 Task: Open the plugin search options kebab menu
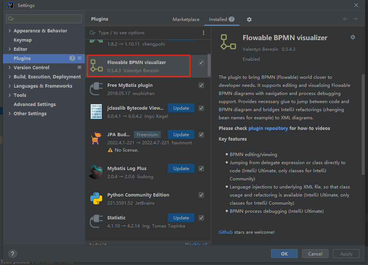tap(204, 33)
